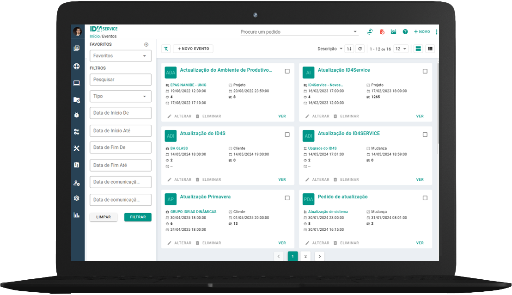Click the ID4 Service logo
Viewport: 512px width, 295px height.
(x=104, y=29)
